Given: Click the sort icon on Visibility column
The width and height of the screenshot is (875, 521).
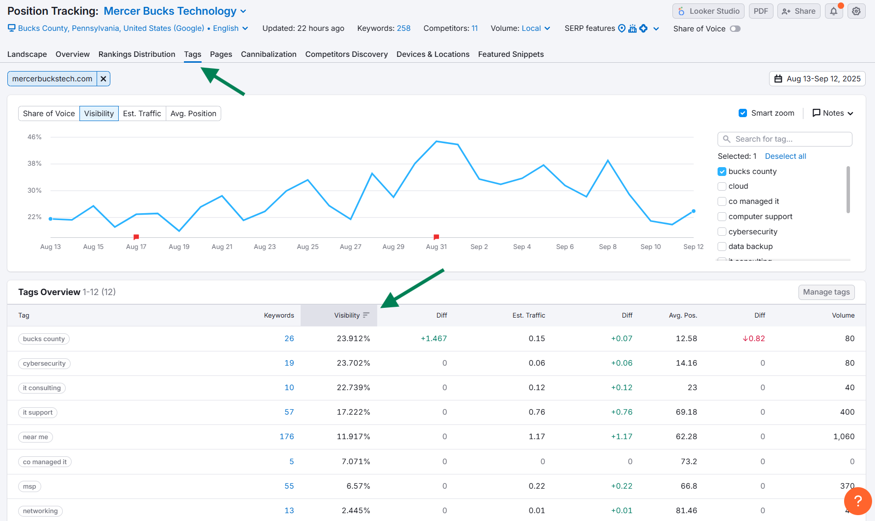Looking at the screenshot, I should pyautogui.click(x=367, y=315).
